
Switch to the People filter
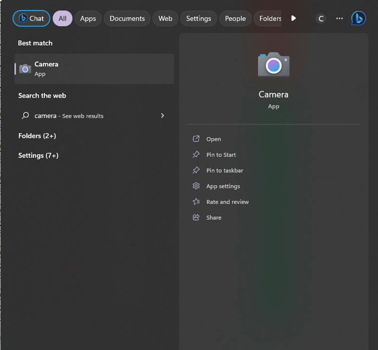(235, 19)
